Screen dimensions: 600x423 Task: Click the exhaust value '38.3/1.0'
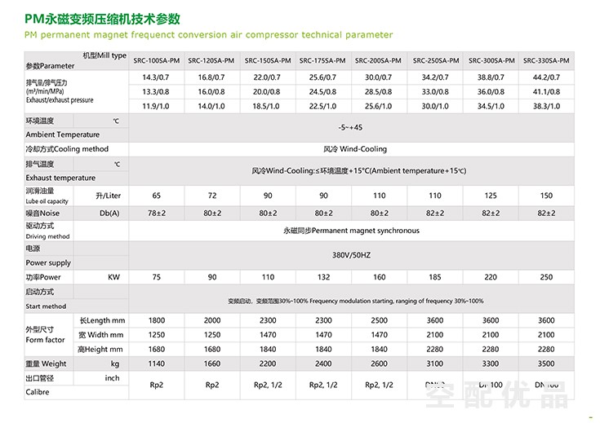click(546, 106)
